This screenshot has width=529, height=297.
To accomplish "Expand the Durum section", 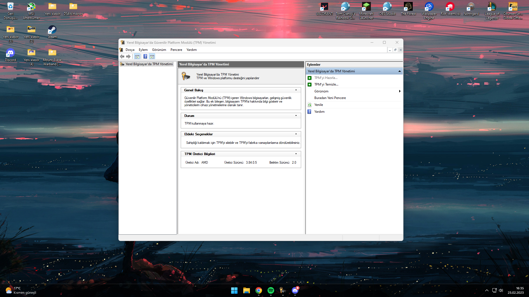I will pyautogui.click(x=296, y=116).
